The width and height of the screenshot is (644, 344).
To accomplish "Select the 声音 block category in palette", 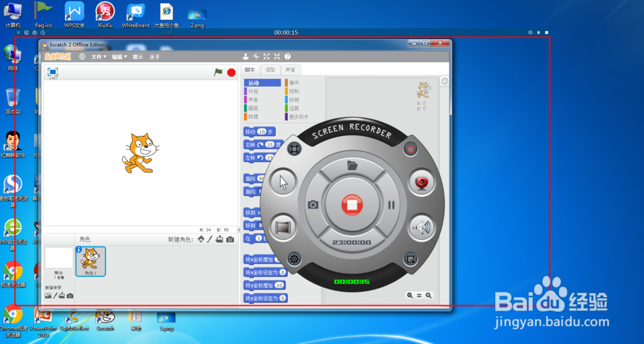I will click(x=263, y=100).
